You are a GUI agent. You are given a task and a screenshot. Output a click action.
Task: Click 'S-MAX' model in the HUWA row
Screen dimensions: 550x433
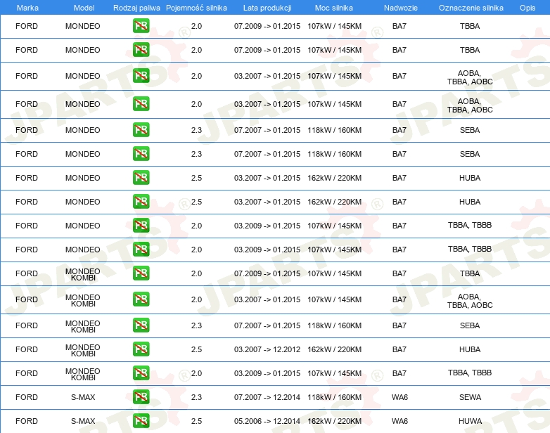(x=83, y=421)
